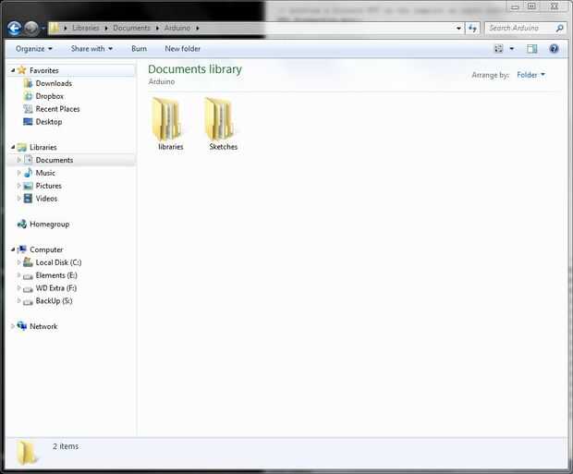Select the Sketches folder icon
Viewport: 573px width, 474px height.
tap(219, 119)
